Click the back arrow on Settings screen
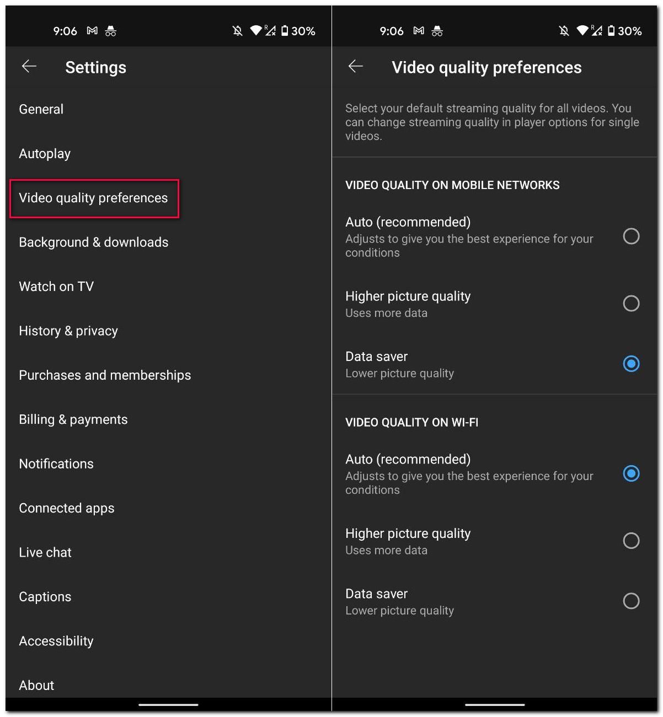Screen dimensions: 663x717 (29, 66)
